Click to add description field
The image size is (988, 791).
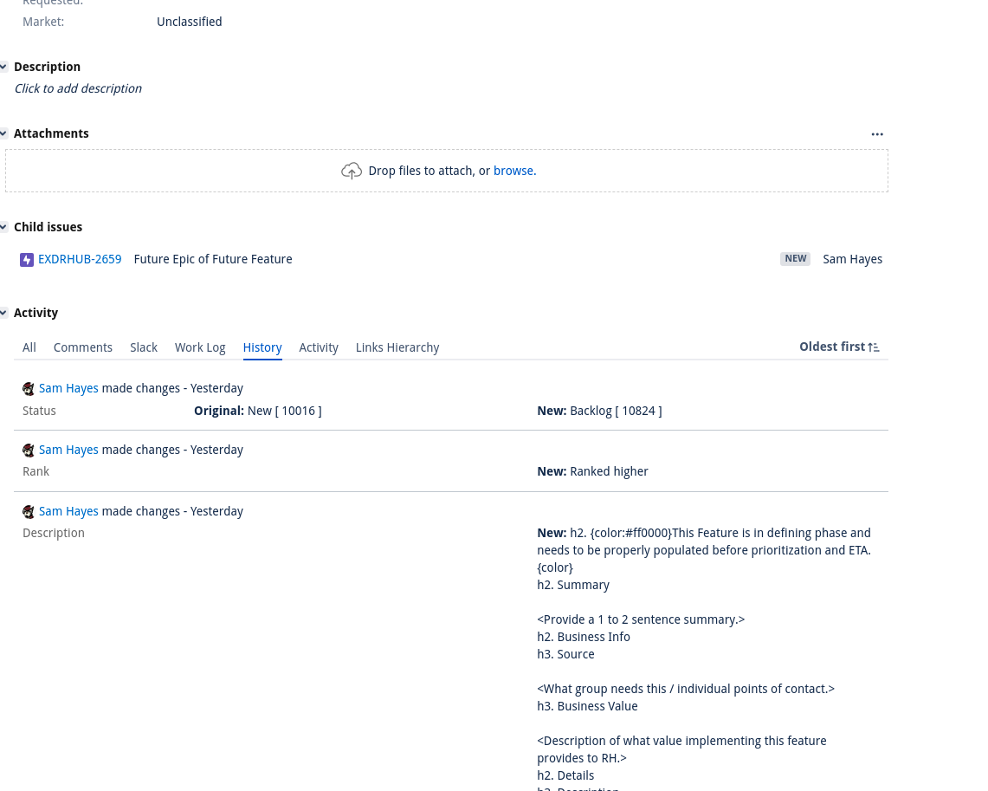(x=78, y=88)
